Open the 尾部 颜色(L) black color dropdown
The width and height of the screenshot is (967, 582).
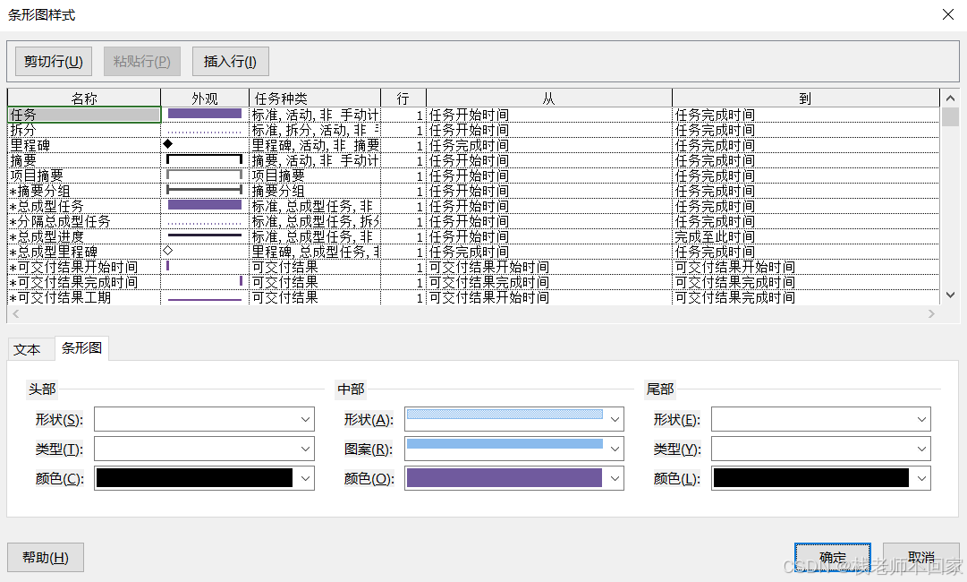[821, 478]
